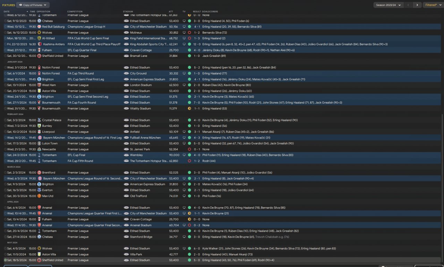Click the 74,031 attendance figure
This screenshot has height=267, width=444.
point(174,196)
